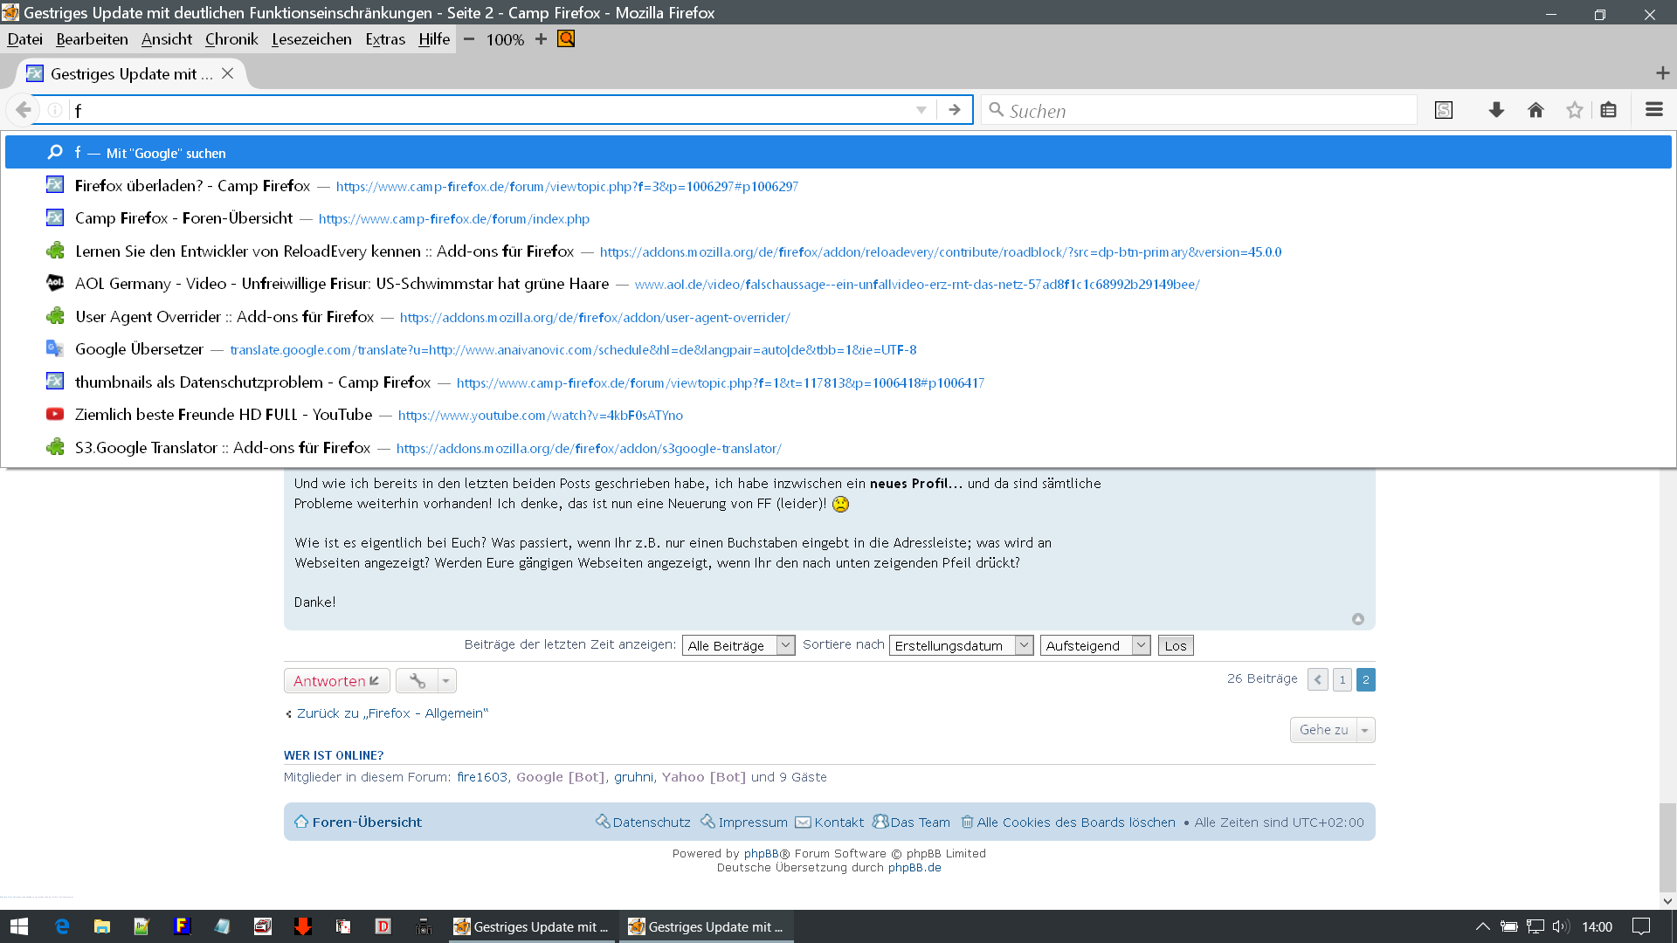
Task: Open new tab with plus button
Action: pyautogui.click(x=1662, y=73)
